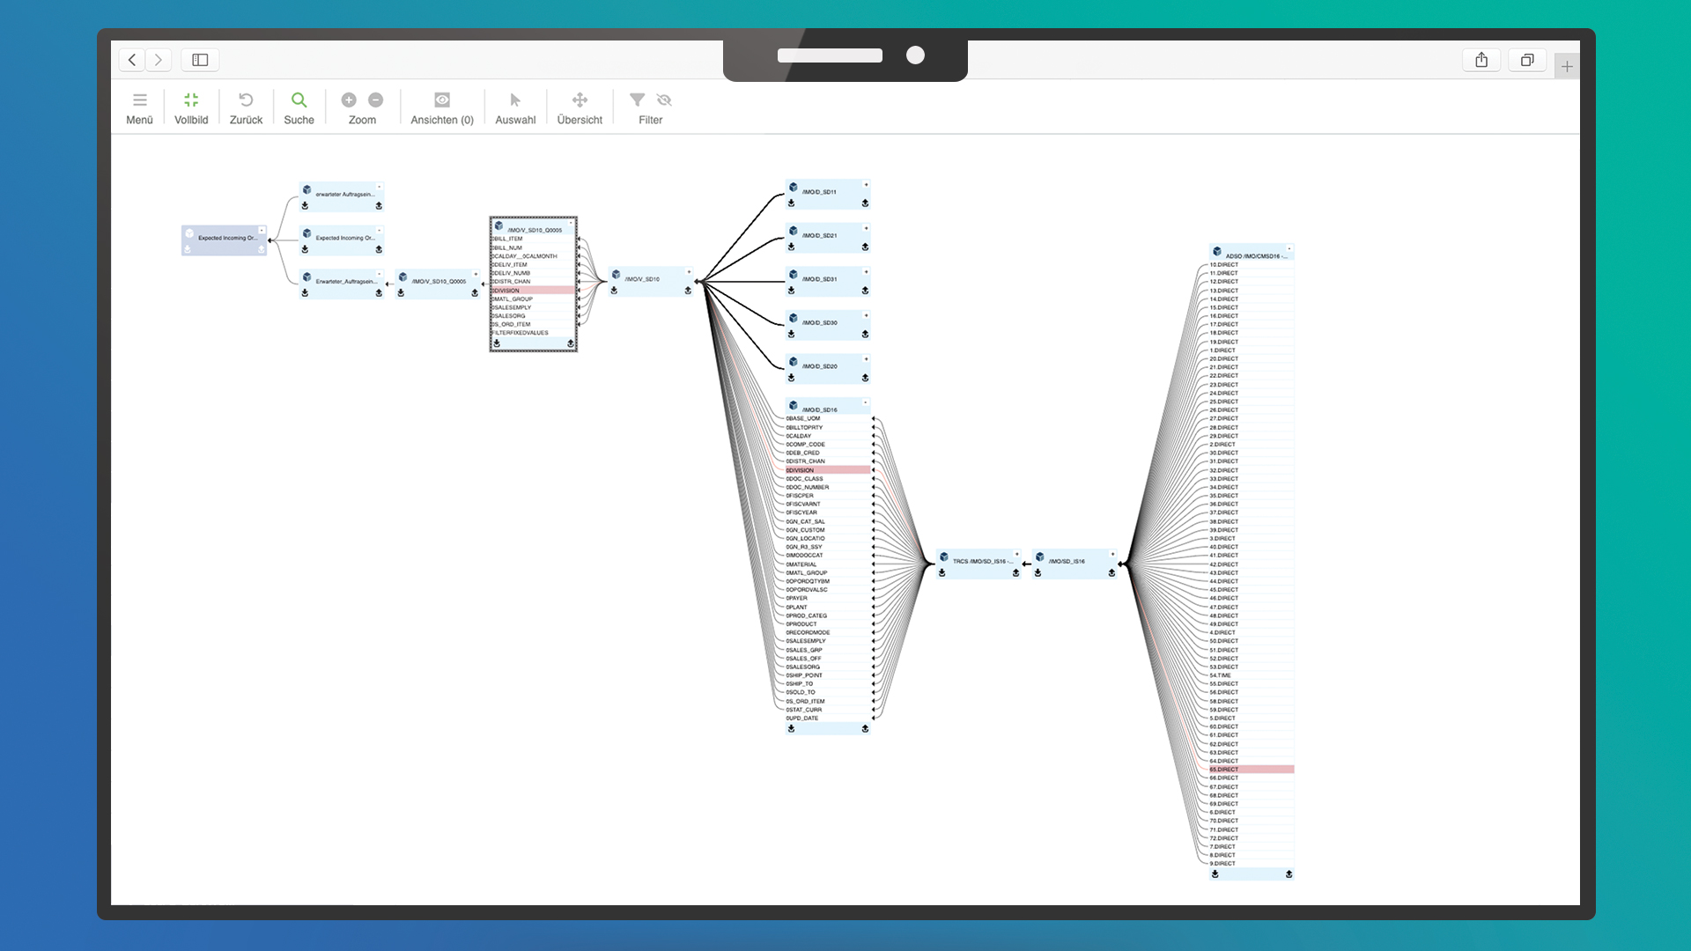The width and height of the screenshot is (1691, 951).
Task: Collapse the /IMO/D_SD16 field list
Action: click(866, 403)
